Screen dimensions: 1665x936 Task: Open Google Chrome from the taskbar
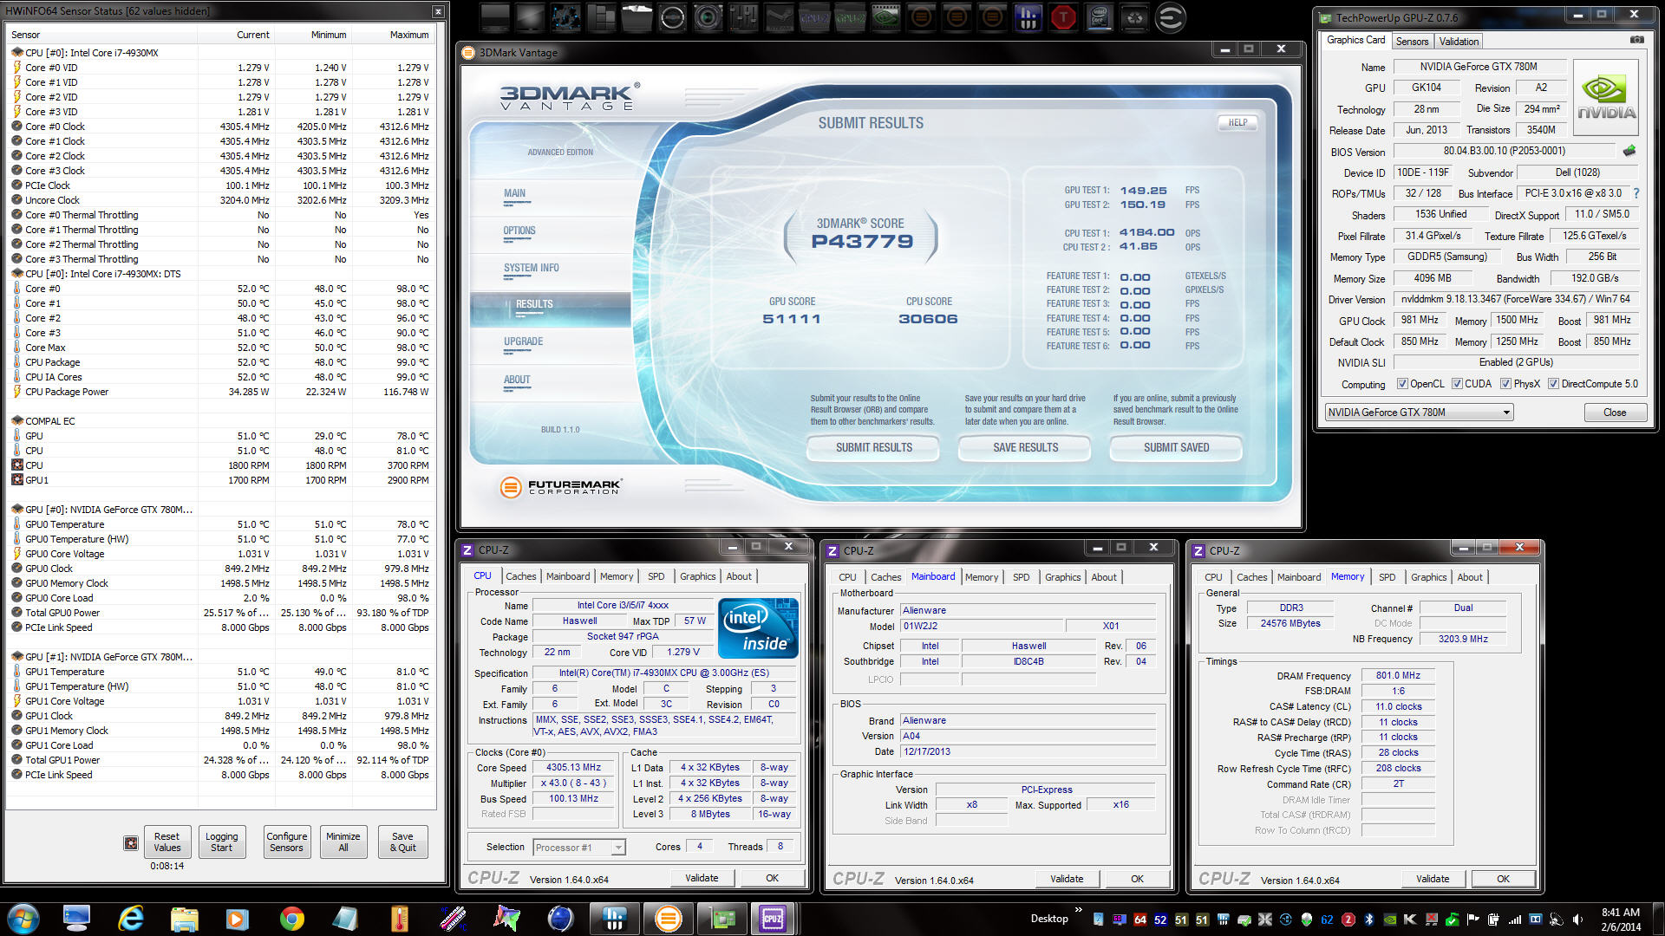pos(291,919)
